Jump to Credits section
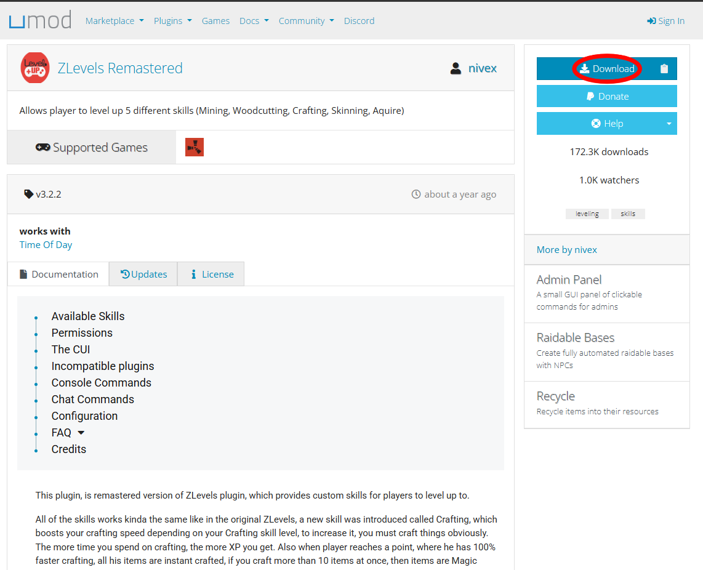Viewport: 703px width, 570px height. (x=68, y=449)
